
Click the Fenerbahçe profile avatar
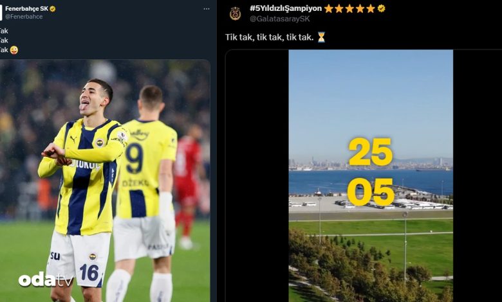click(1, 13)
